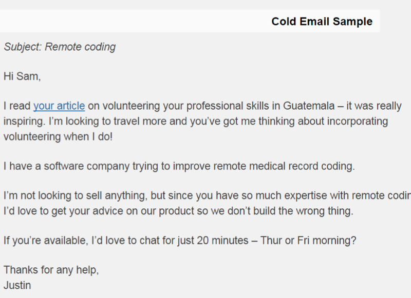Click the 'Cold Email Sample' heading
This screenshot has height=298, width=411.
click(x=322, y=22)
